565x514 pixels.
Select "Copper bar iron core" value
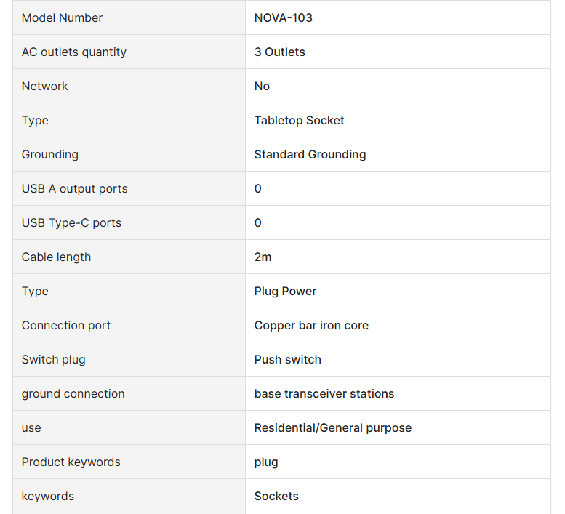pyautogui.click(x=311, y=325)
